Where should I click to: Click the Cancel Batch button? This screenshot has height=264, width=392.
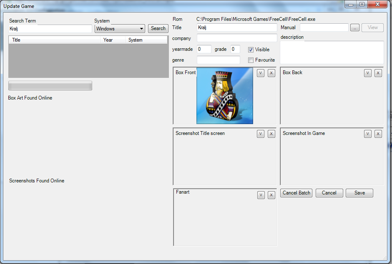click(297, 193)
